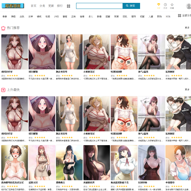Viewport: 191px width, 191px height.
Task: Expand the 全部分类 category list
Action: (x=185, y=15)
